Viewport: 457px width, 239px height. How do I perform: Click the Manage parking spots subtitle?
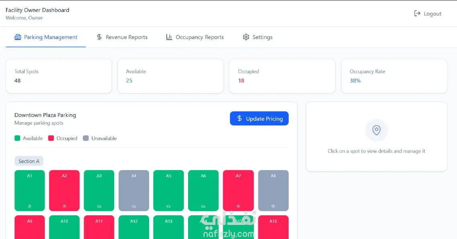(x=39, y=123)
